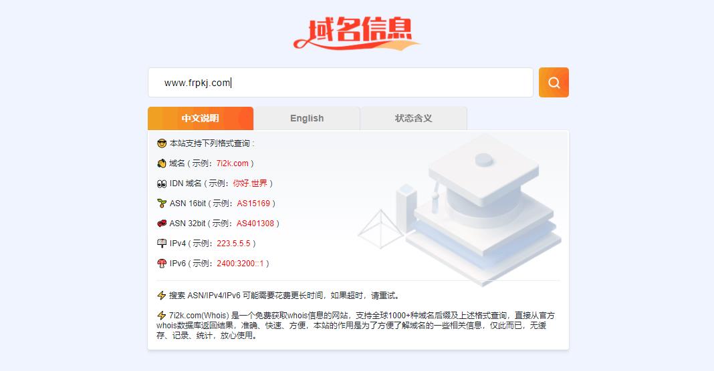Click the orange search magnifier button
Image resolution: width=714 pixels, height=371 pixels.
click(554, 82)
